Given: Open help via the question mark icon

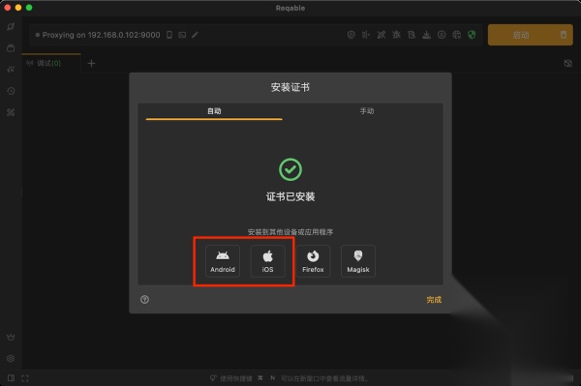Looking at the screenshot, I should 145,299.
